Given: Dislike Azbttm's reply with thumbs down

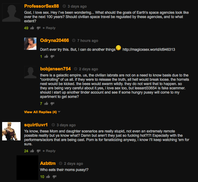Looking at the screenshot, I should pyautogui.click(x=54, y=177).
